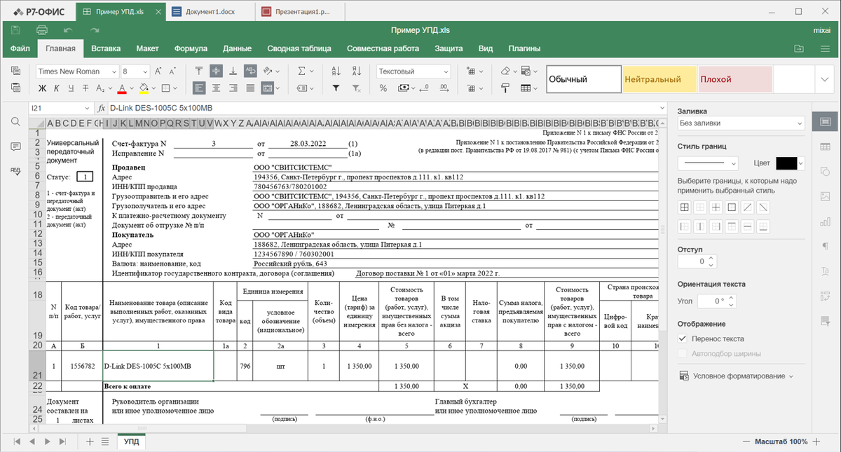Add new sheet with plus icon

[x=90, y=441]
